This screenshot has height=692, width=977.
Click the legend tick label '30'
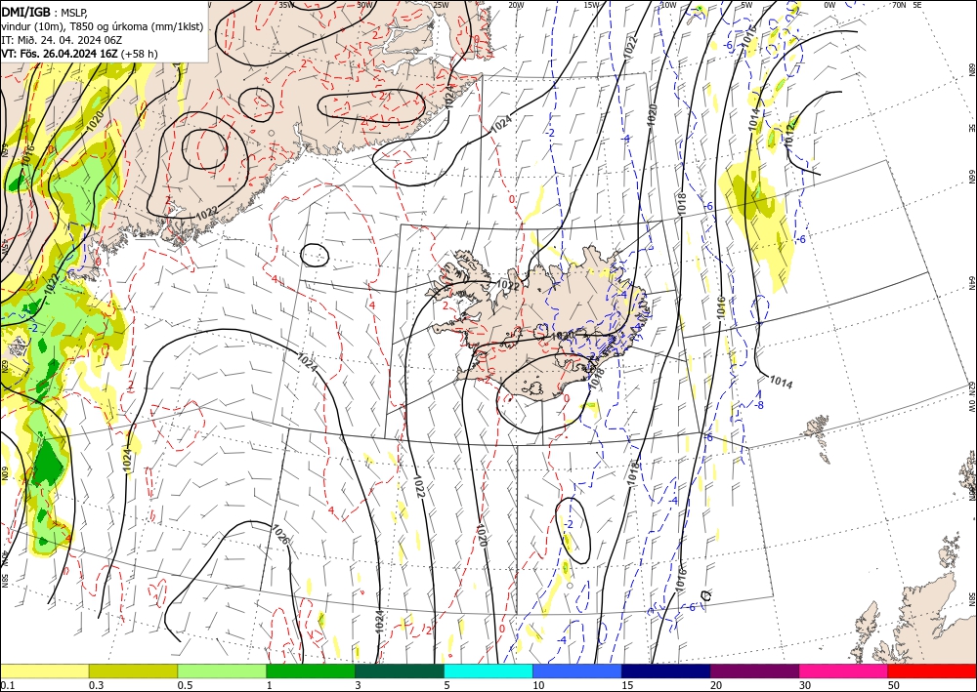tap(805, 685)
